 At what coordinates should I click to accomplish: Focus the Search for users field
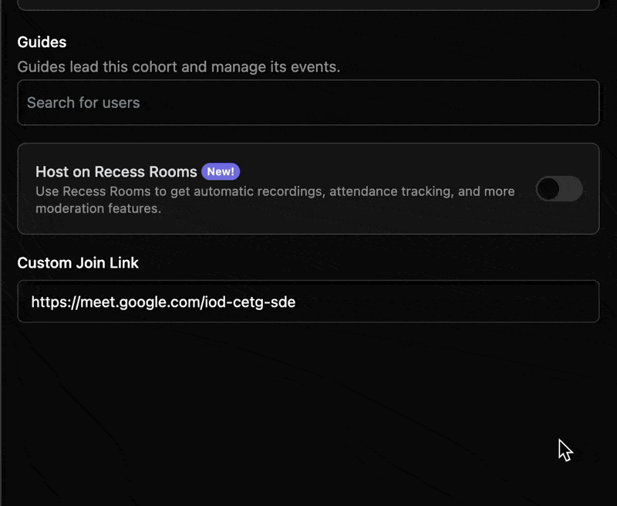(308, 103)
